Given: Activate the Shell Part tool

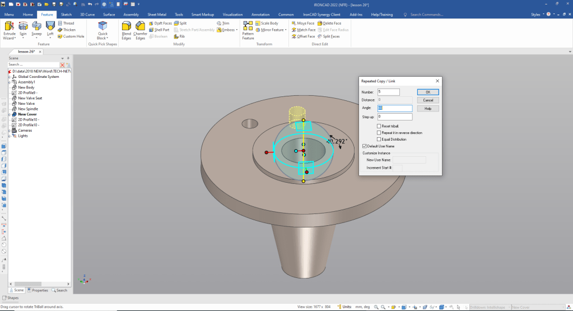Looking at the screenshot, I should (159, 30).
